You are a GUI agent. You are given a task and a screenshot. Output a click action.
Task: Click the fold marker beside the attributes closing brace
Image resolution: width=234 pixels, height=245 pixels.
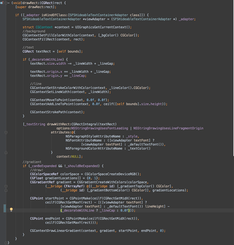6,152
